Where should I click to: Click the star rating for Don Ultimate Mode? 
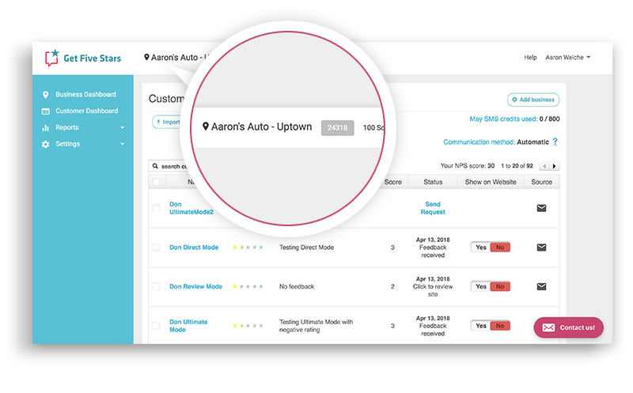tap(248, 326)
